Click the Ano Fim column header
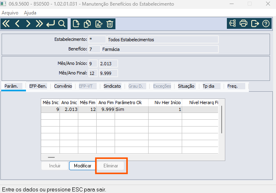This screenshot has height=193, width=276. 106,103
